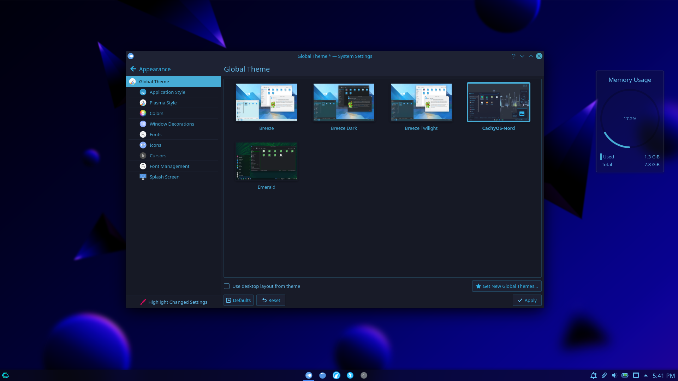Enable the Use desktop layout from theme option
Viewport: 678px width, 381px height.
(226, 286)
